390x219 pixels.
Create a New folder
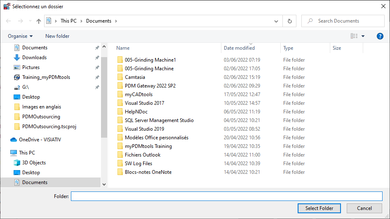tap(57, 36)
